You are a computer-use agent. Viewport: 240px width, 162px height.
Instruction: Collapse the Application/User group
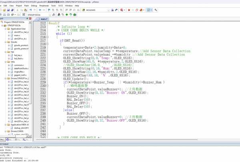pyautogui.click(x=6, y=29)
